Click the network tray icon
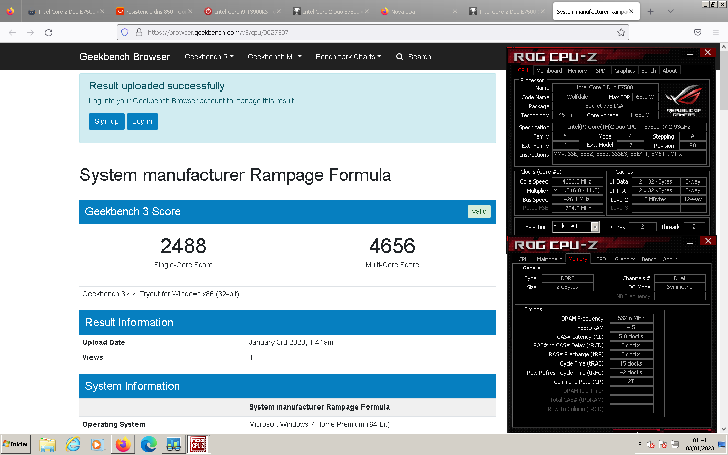The height and width of the screenshot is (455, 728). (x=675, y=445)
